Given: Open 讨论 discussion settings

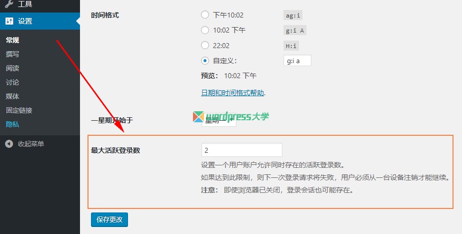Looking at the screenshot, I should [12, 82].
